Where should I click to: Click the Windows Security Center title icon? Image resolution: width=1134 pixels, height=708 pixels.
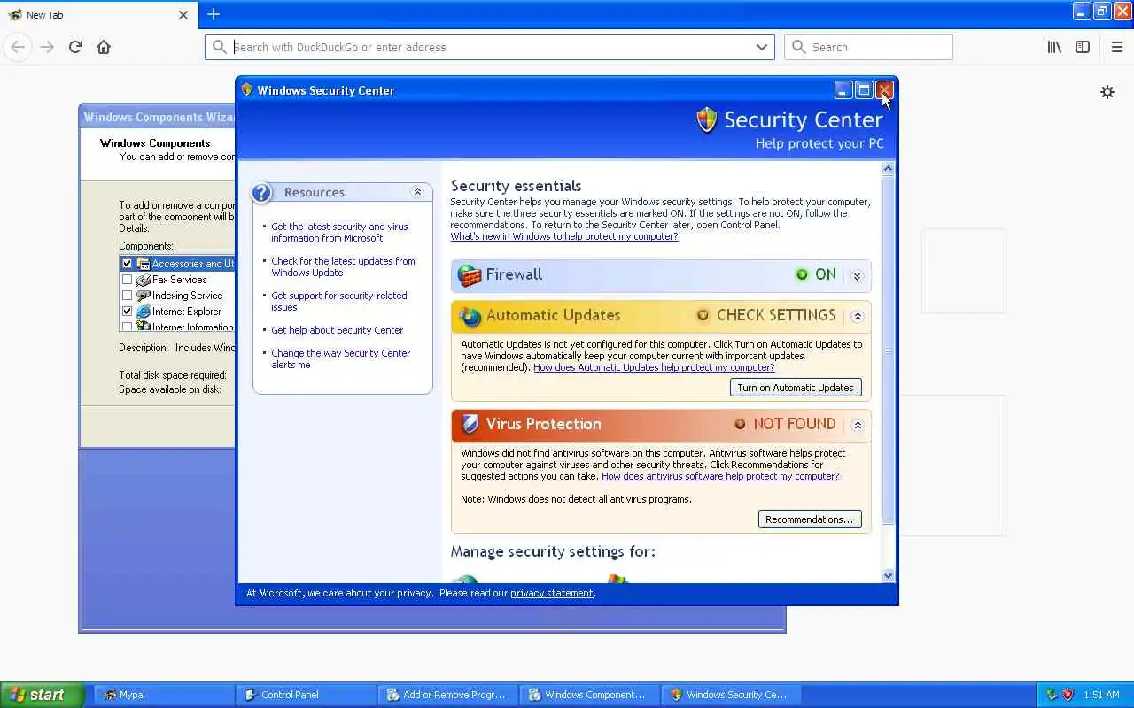(x=247, y=89)
